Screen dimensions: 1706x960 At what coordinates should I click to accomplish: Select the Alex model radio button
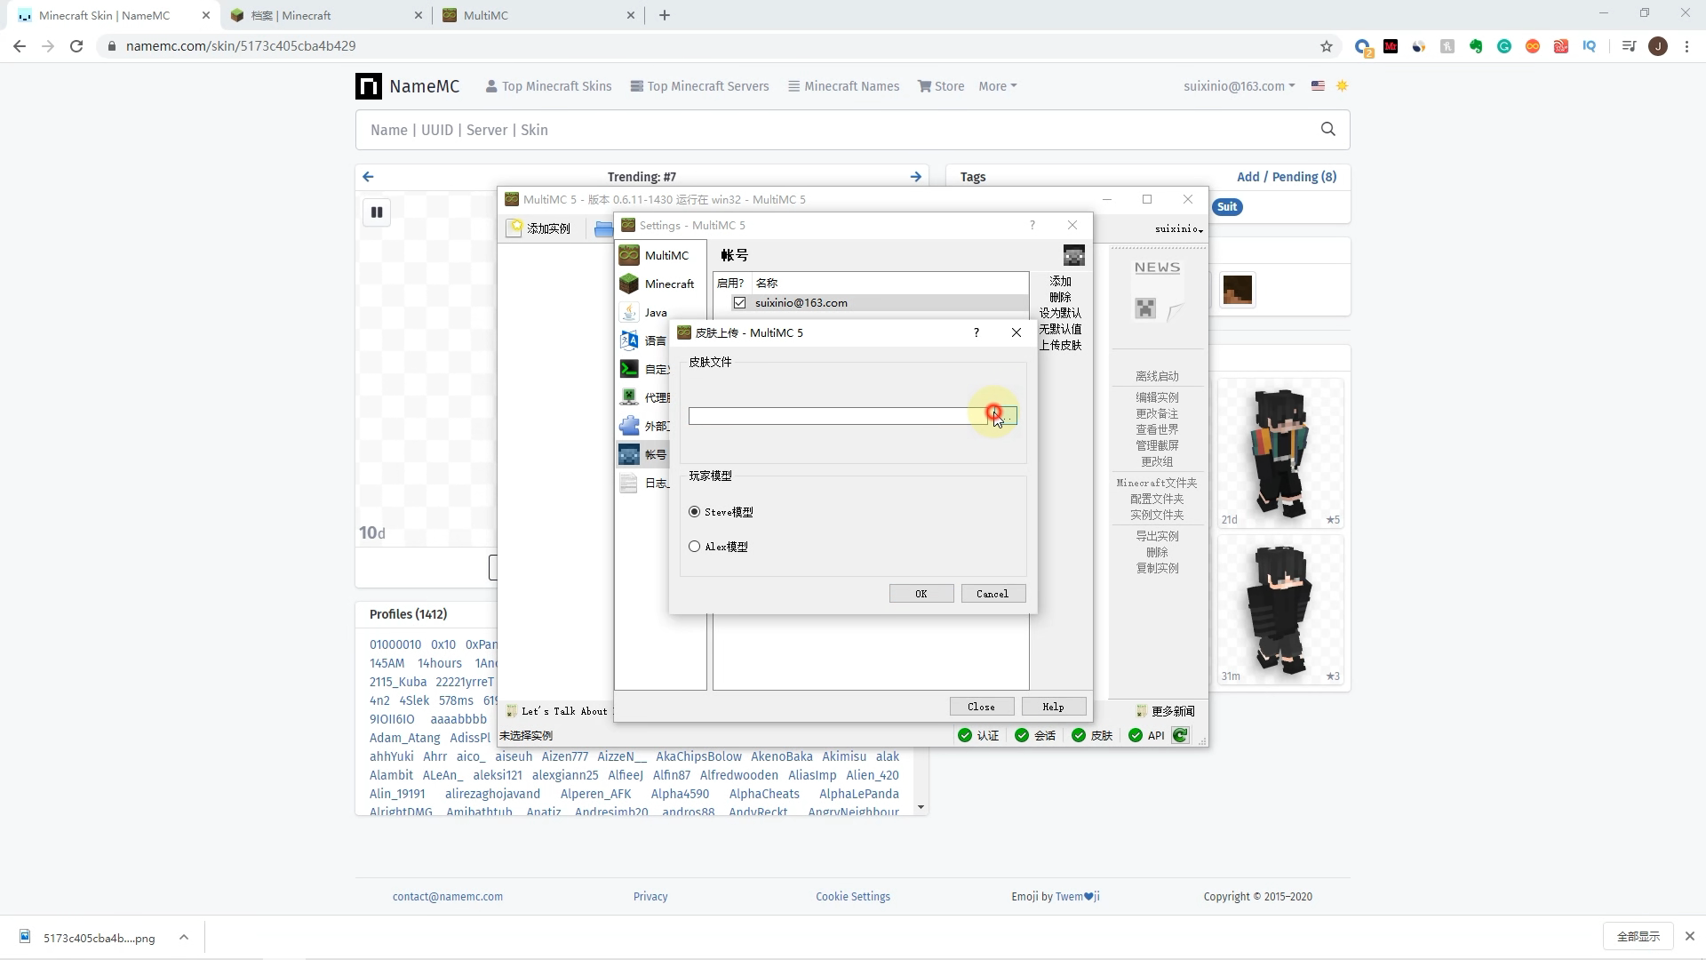click(x=695, y=547)
